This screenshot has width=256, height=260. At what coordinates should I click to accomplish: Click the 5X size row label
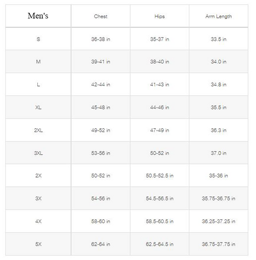point(38,244)
